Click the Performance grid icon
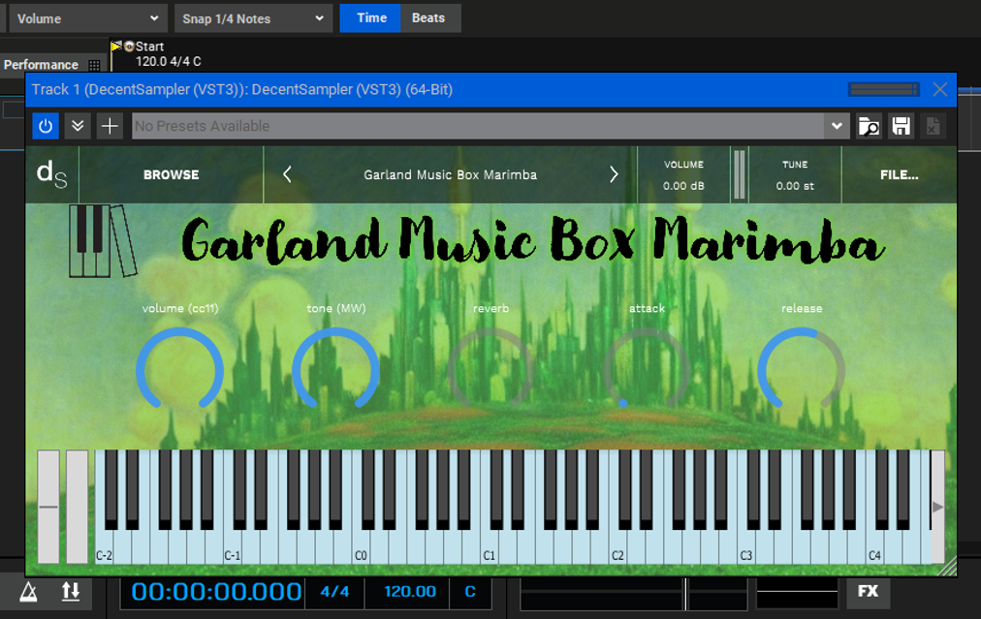 click(x=94, y=65)
